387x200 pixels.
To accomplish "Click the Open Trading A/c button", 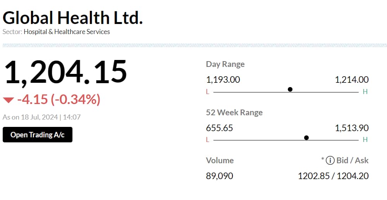I will [x=38, y=135].
